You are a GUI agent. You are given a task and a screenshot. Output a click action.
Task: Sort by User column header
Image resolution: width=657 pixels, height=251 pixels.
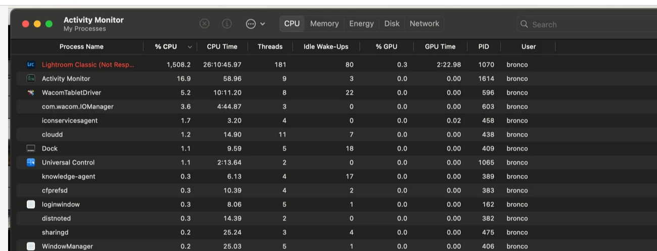click(529, 47)
